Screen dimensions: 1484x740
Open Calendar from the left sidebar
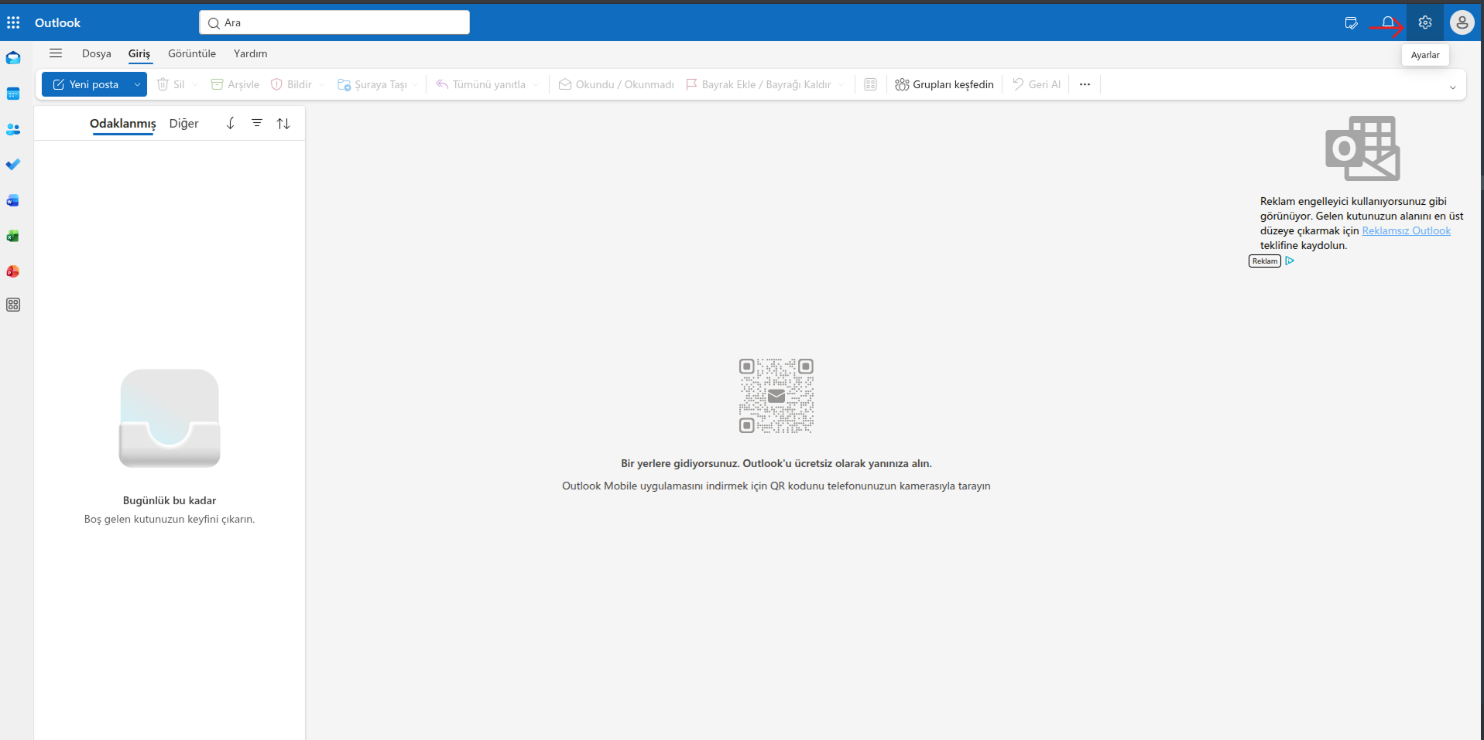click(13, 94)
